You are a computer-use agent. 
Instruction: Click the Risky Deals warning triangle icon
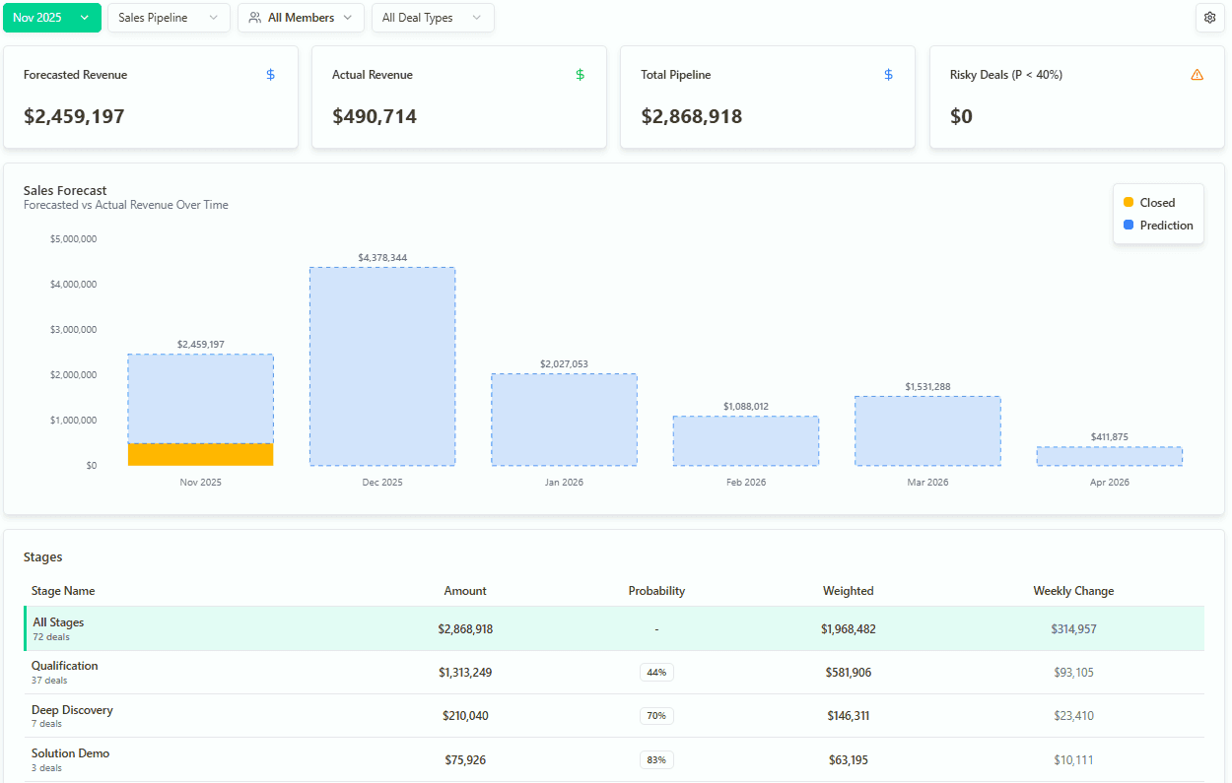tap(1198, 75)
